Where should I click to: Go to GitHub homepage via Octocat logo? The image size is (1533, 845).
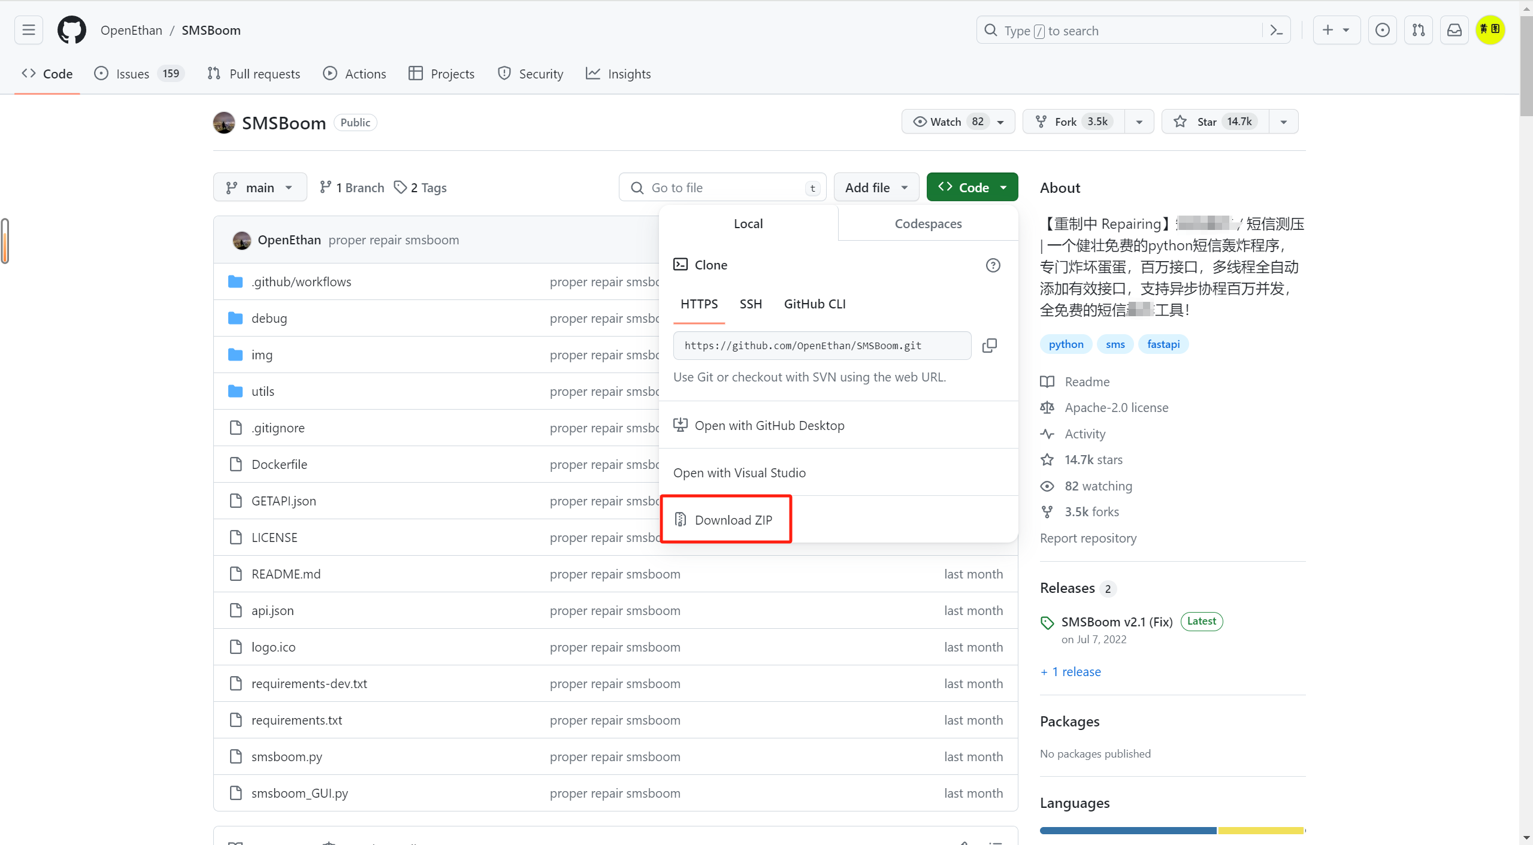(72, 30)
